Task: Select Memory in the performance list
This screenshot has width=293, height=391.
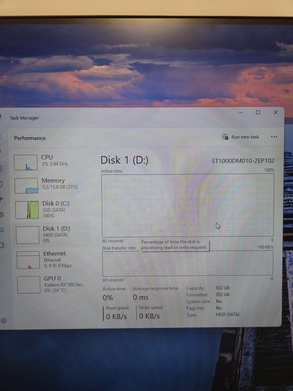Action: pyautogui.click(x=51, y=185)
